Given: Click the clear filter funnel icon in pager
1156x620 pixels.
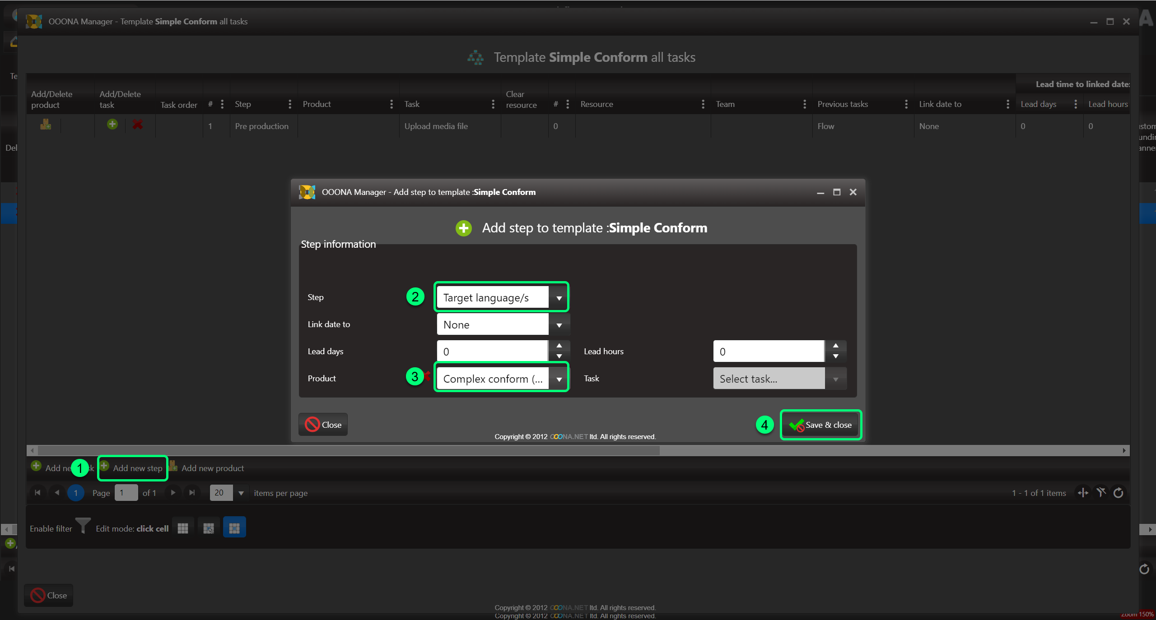Looking at the screenshot, I should pos(1101,493).
